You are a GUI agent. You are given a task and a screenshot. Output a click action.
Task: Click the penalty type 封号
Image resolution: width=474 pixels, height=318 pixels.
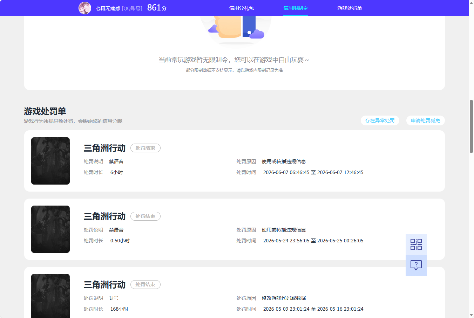(x=114, y=298)
